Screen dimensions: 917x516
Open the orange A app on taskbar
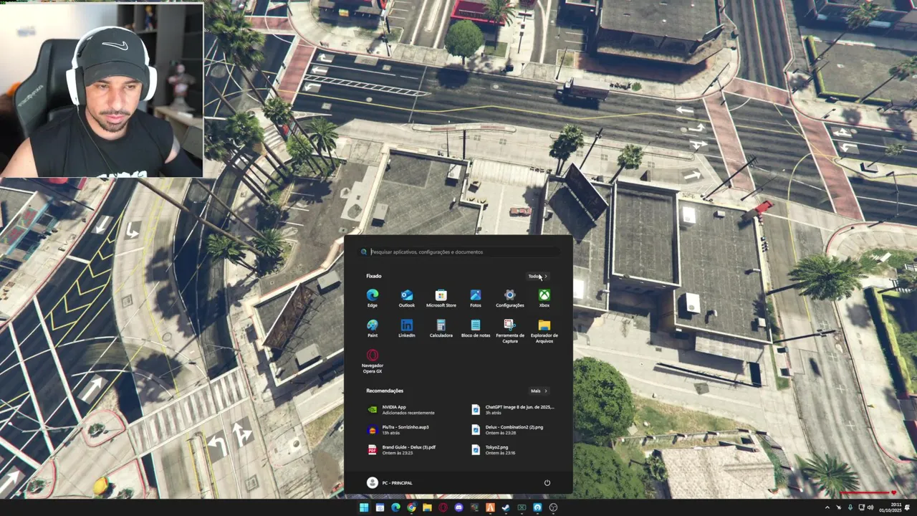[x=490, y=507]
